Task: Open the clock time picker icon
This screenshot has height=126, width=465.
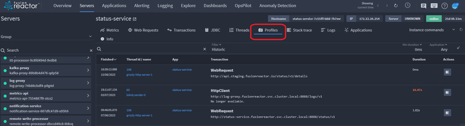Action: tap(408, 5)
